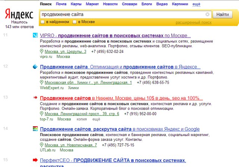This screenshot has height=167, width=239.
Task: Click address link Московская обл., Химки г.
Action: 88,83
